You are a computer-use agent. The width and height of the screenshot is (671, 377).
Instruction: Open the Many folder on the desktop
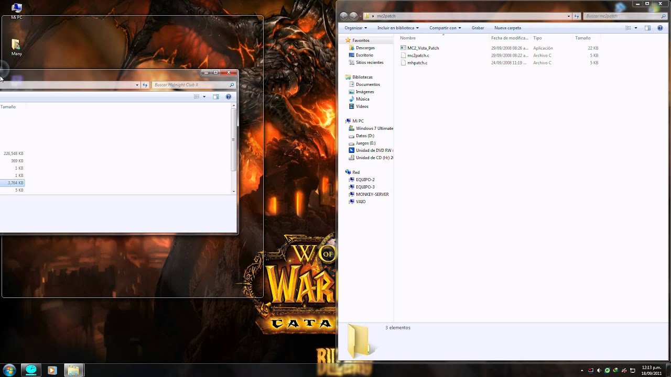[x=16, y=47]
